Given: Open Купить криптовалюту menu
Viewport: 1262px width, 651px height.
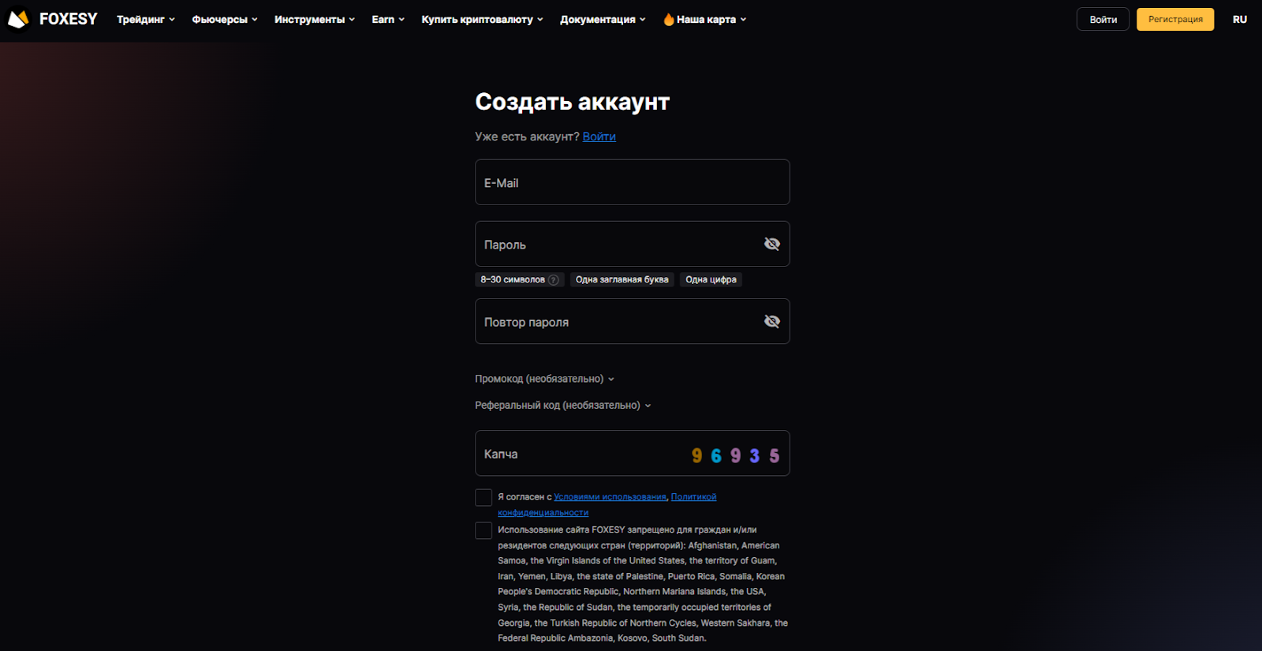Looking at the screenshot, I should [x=482, y=20].
